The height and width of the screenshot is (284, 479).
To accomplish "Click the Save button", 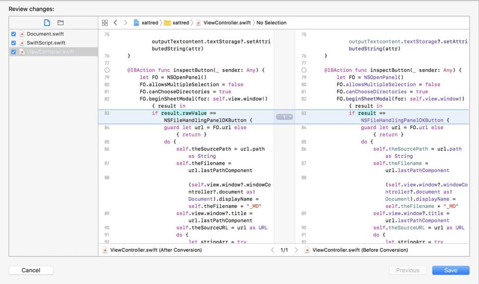I will click(450, 270).
